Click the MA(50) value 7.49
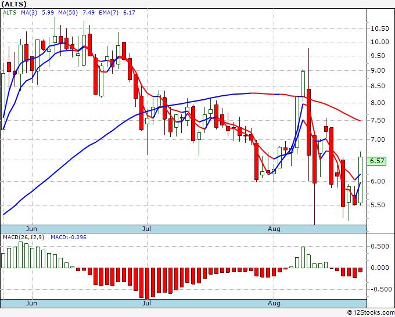This screenshot has height=317, width=395. pyautogui.click(x=88, y=12)
